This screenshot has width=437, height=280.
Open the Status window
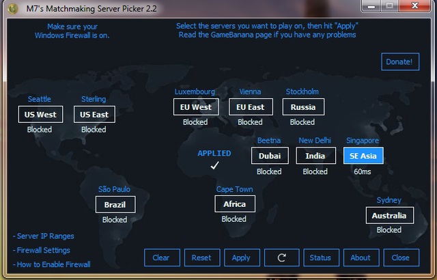(321, 257)
